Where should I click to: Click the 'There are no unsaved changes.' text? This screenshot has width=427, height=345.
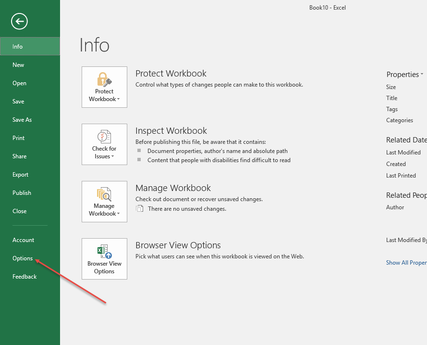coord(187,209)
